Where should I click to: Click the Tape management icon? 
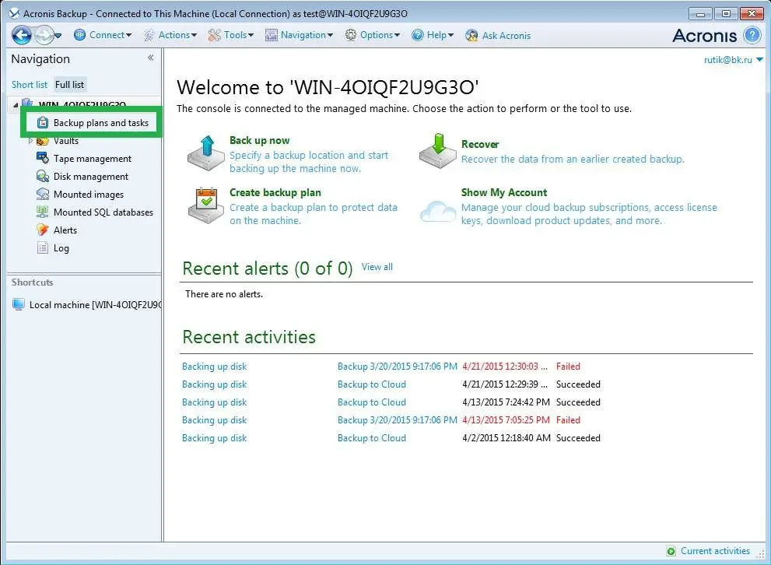(42, 158)
